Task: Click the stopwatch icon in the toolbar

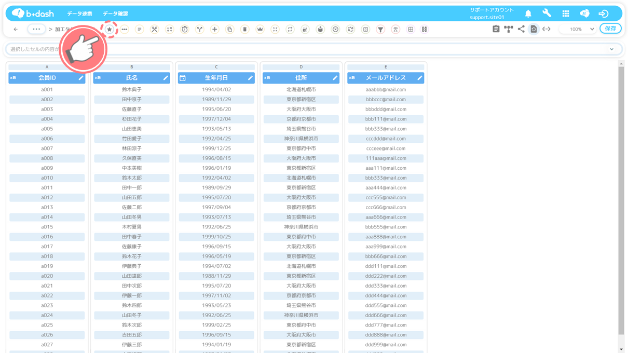Action: tap(184, 30)
